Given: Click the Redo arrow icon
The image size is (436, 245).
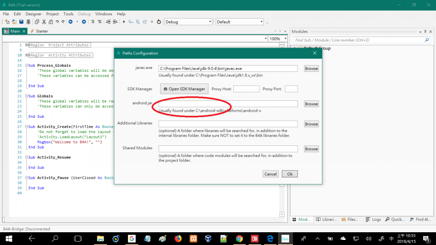Looking at the screenshot, I should click(63, 22).
